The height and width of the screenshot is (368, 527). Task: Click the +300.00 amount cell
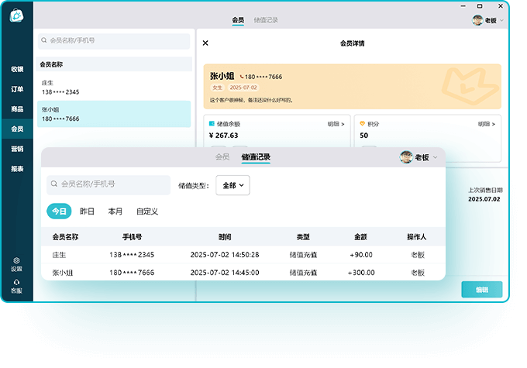tap(361, 273)
